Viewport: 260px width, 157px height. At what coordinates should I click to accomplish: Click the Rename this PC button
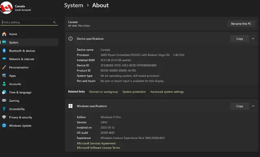pos(241,24)
